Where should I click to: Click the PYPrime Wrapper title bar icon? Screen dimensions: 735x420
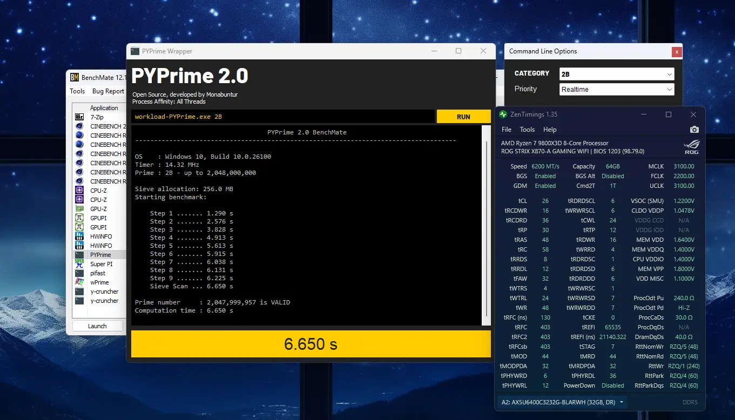(x=136, y=51)
